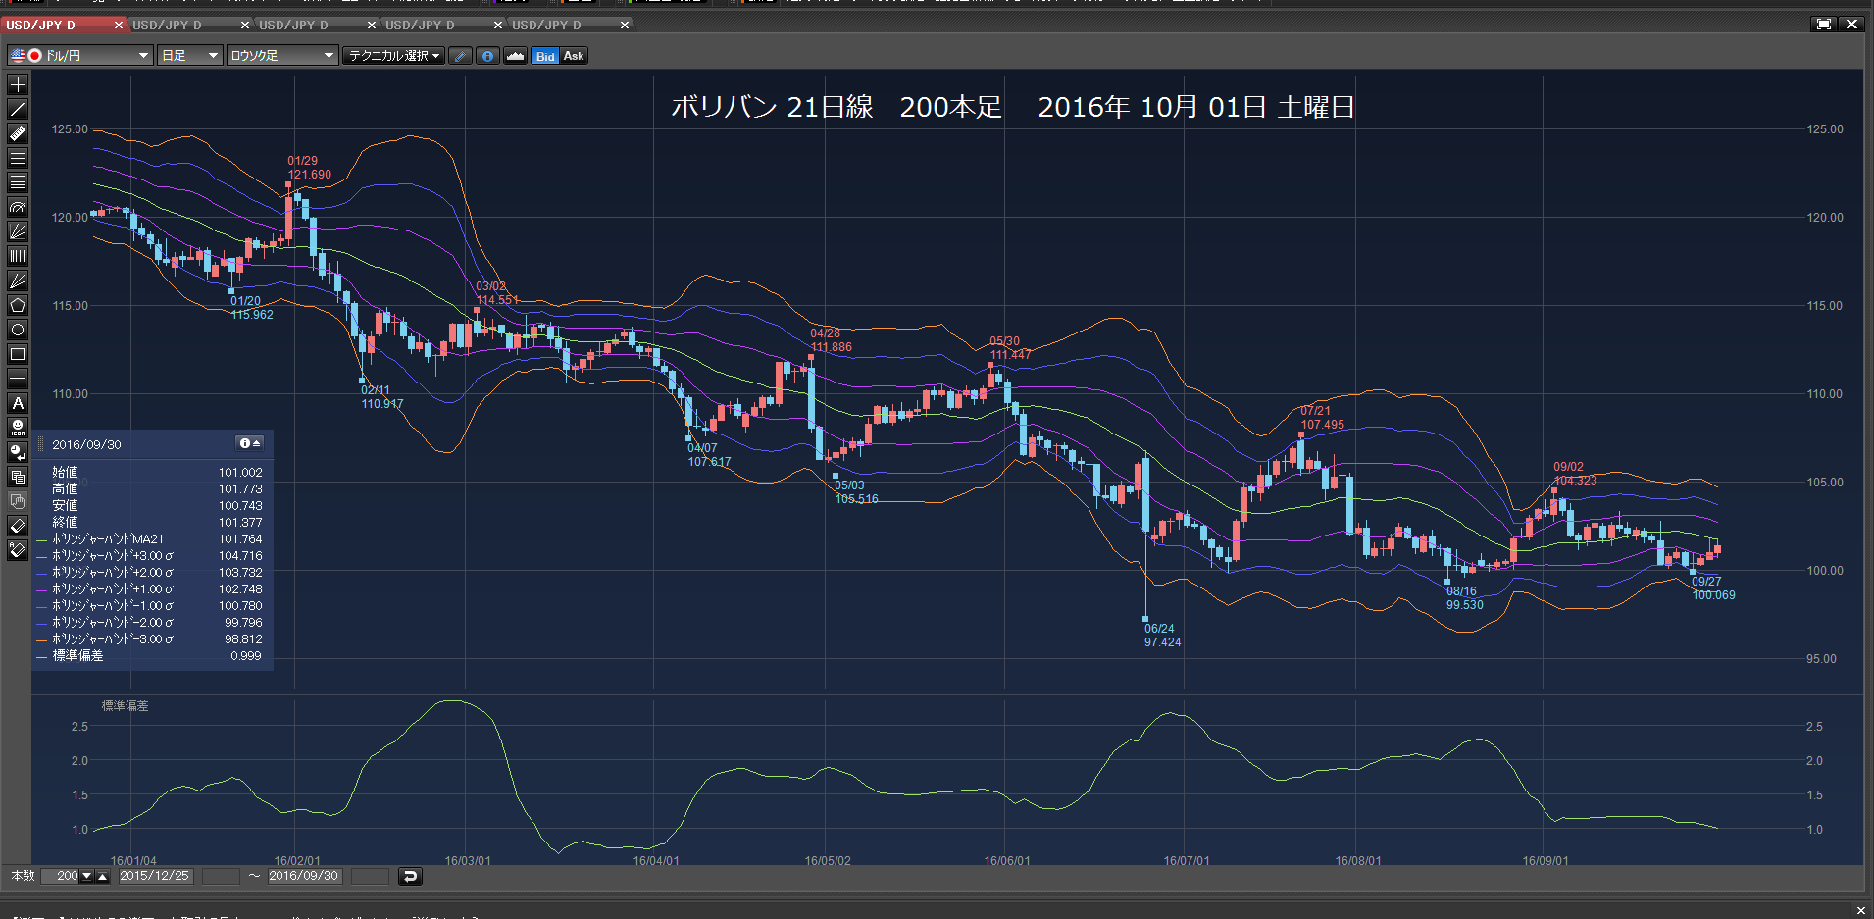
Task: Click the pencil edit settings icon
Action: point(460,56)
